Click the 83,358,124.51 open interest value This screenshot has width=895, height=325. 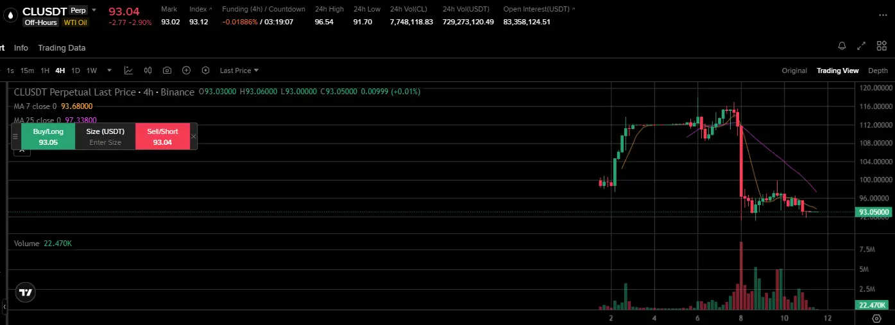coord(527,22)
